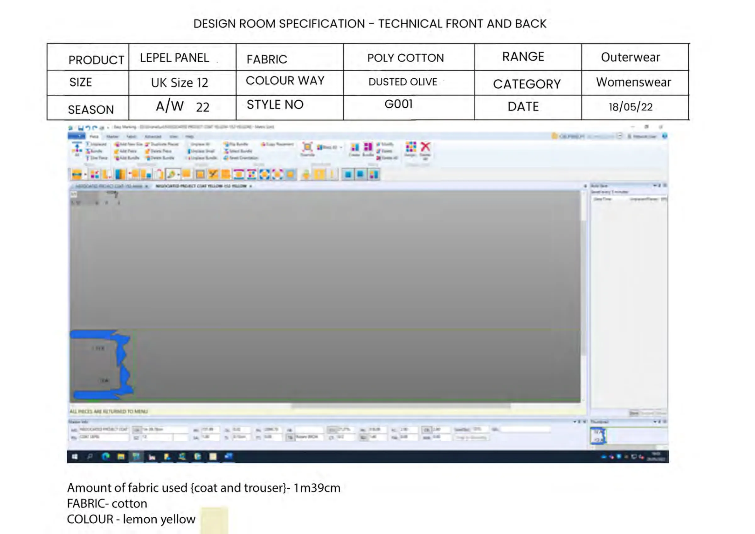Screen dimensions: 755x534
Task: Open dropdown next to magnifier toolbar icon
Action: [179, 174]
